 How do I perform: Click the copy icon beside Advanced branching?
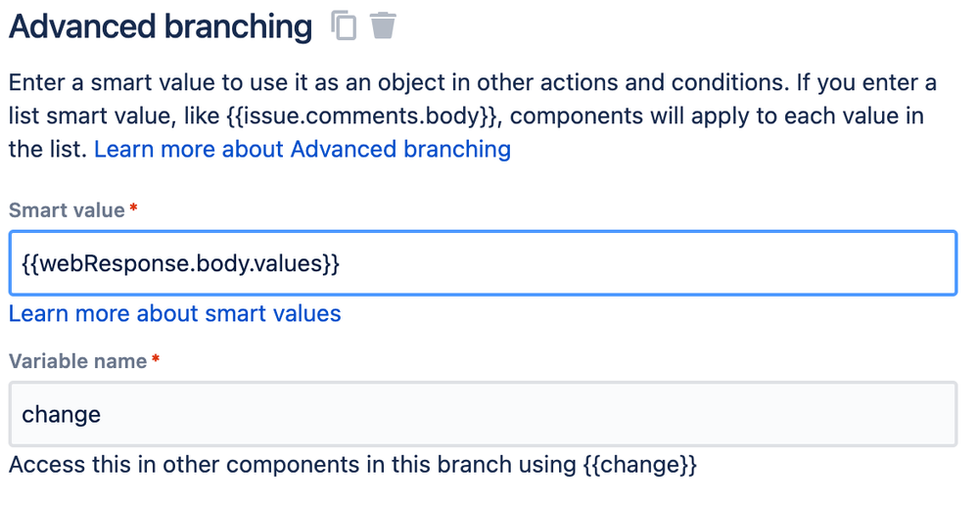coord(344,25)
